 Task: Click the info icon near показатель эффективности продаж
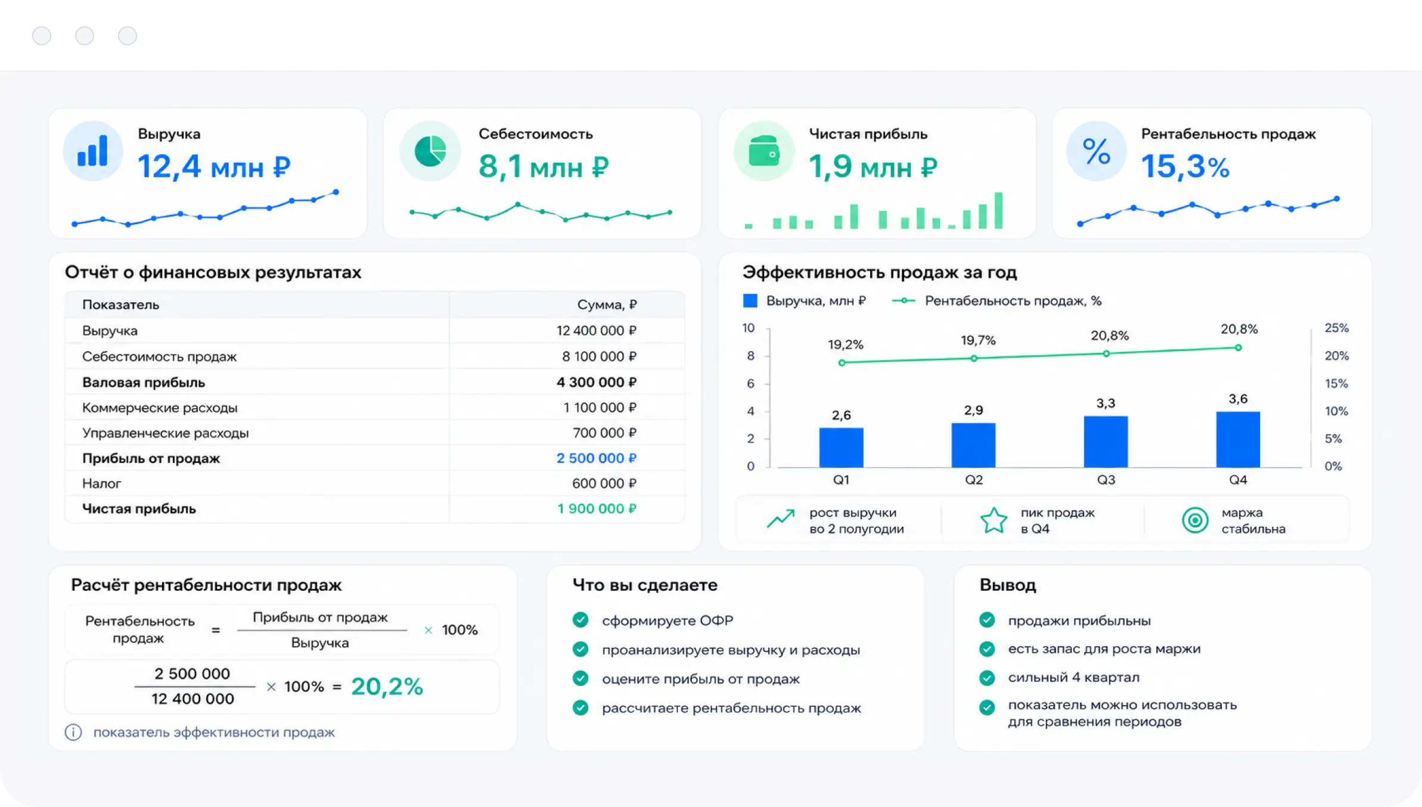73,732
